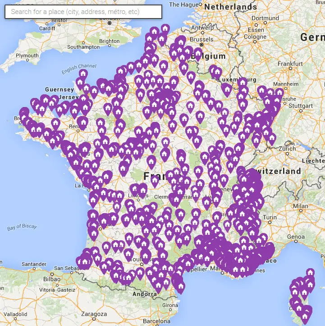
Task: Click the Mannheim city label
Action: tap(286, 84)
